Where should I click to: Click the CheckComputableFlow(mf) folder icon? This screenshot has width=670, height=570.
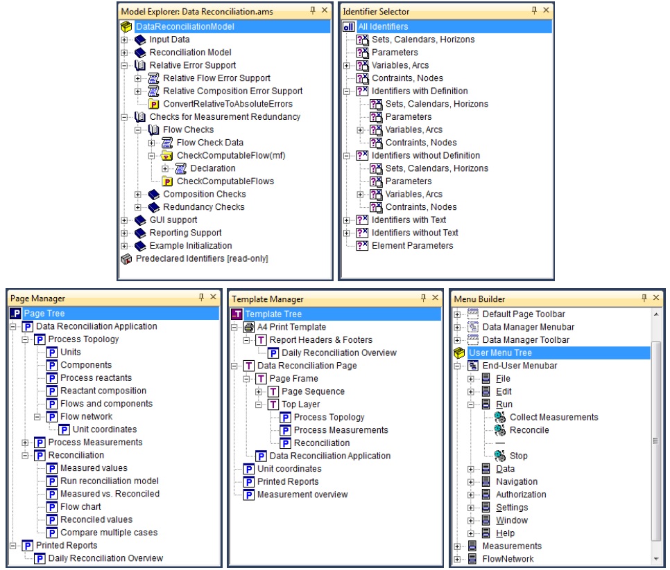[x=167, y=156]
